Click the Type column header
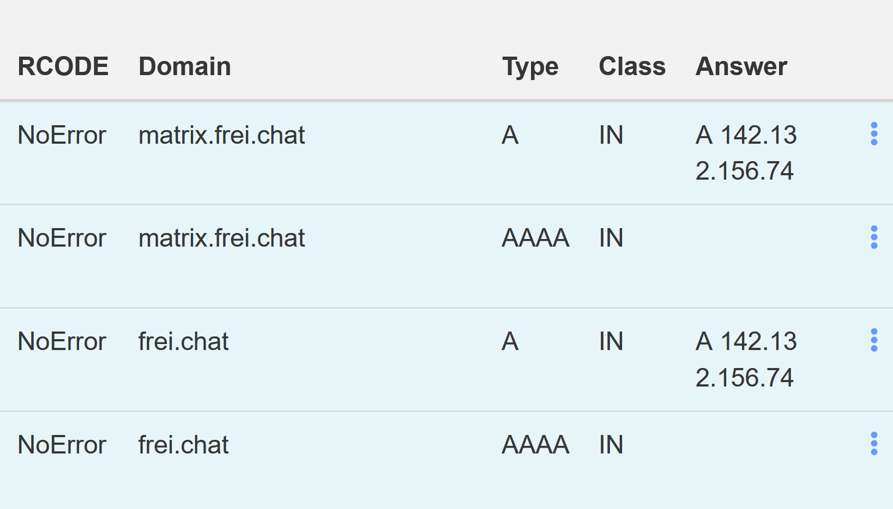The height and width of the screenshot is (509, 893). click(530, 66)
